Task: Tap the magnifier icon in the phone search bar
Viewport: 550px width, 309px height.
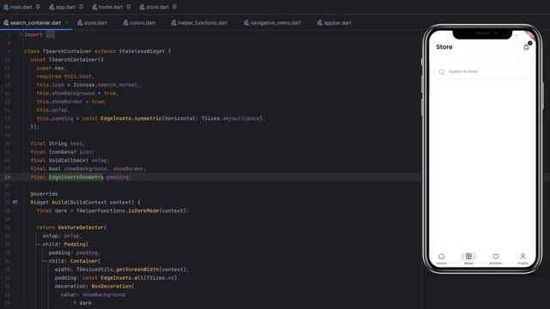Action: (x=442, y=71)
